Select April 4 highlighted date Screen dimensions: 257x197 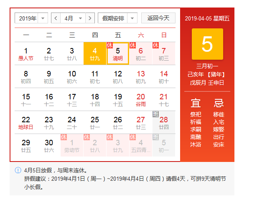(95, 53)
